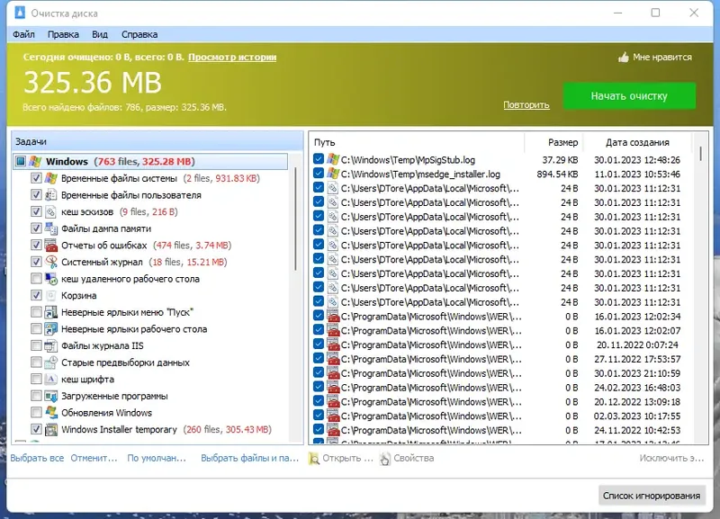This screenshot has height=519, width=720.
Task: Open the 'Вид' menu
Action: pyautogui.click(x=100, y=34)
